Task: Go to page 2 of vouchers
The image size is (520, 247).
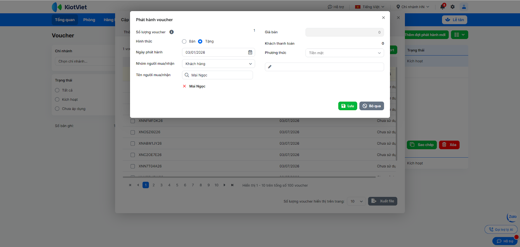Action: click(x=154, y=185)
